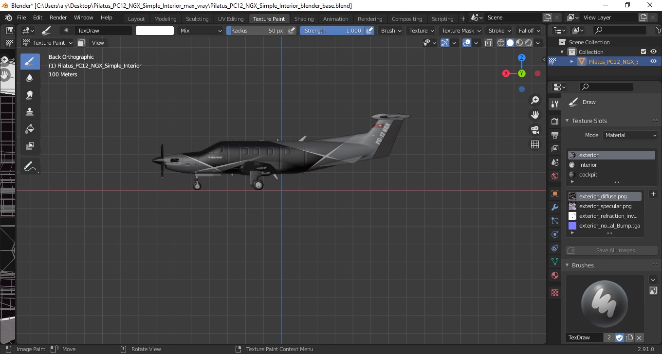Open Physics properties tab

[x=554, y=234]
